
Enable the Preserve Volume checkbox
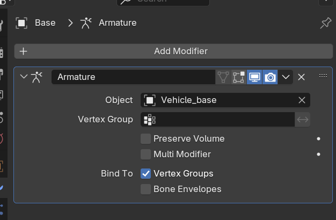pyautogui.click(x=145, y=139)
